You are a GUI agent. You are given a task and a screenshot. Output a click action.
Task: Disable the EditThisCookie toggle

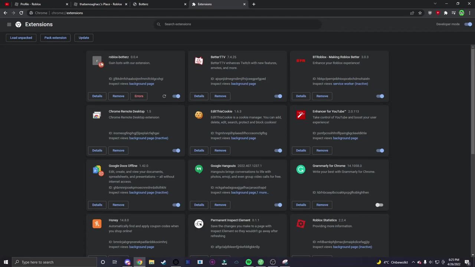tap(278, 151)
